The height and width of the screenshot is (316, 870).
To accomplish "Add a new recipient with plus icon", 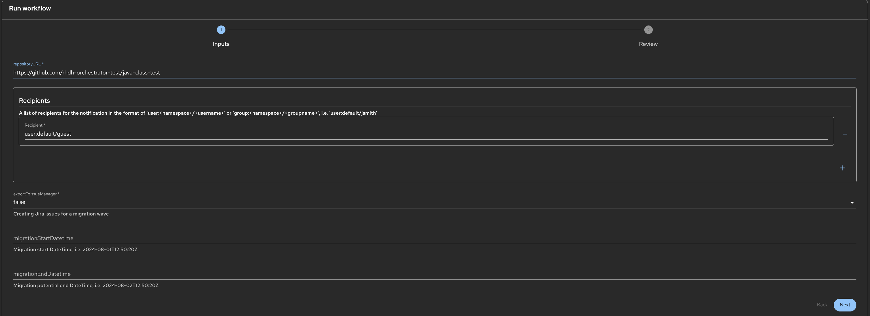I will tap(842, 168).
